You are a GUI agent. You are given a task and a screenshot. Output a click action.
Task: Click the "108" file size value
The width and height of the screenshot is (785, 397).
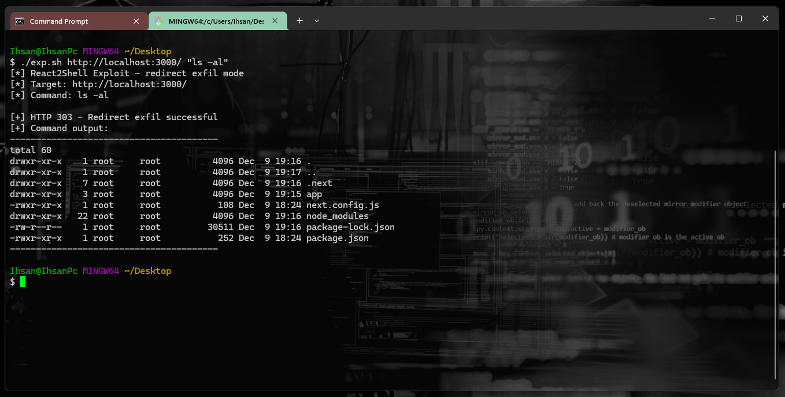pyautogui.click(x=225, y=205)
